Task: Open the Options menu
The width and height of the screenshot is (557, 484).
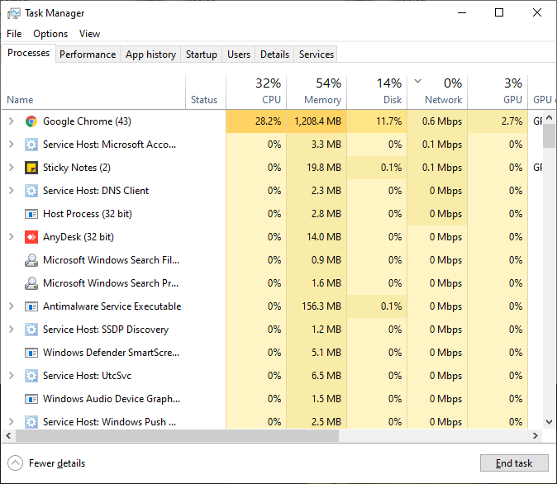Action: pyautogui.click(x=50, y=34)
